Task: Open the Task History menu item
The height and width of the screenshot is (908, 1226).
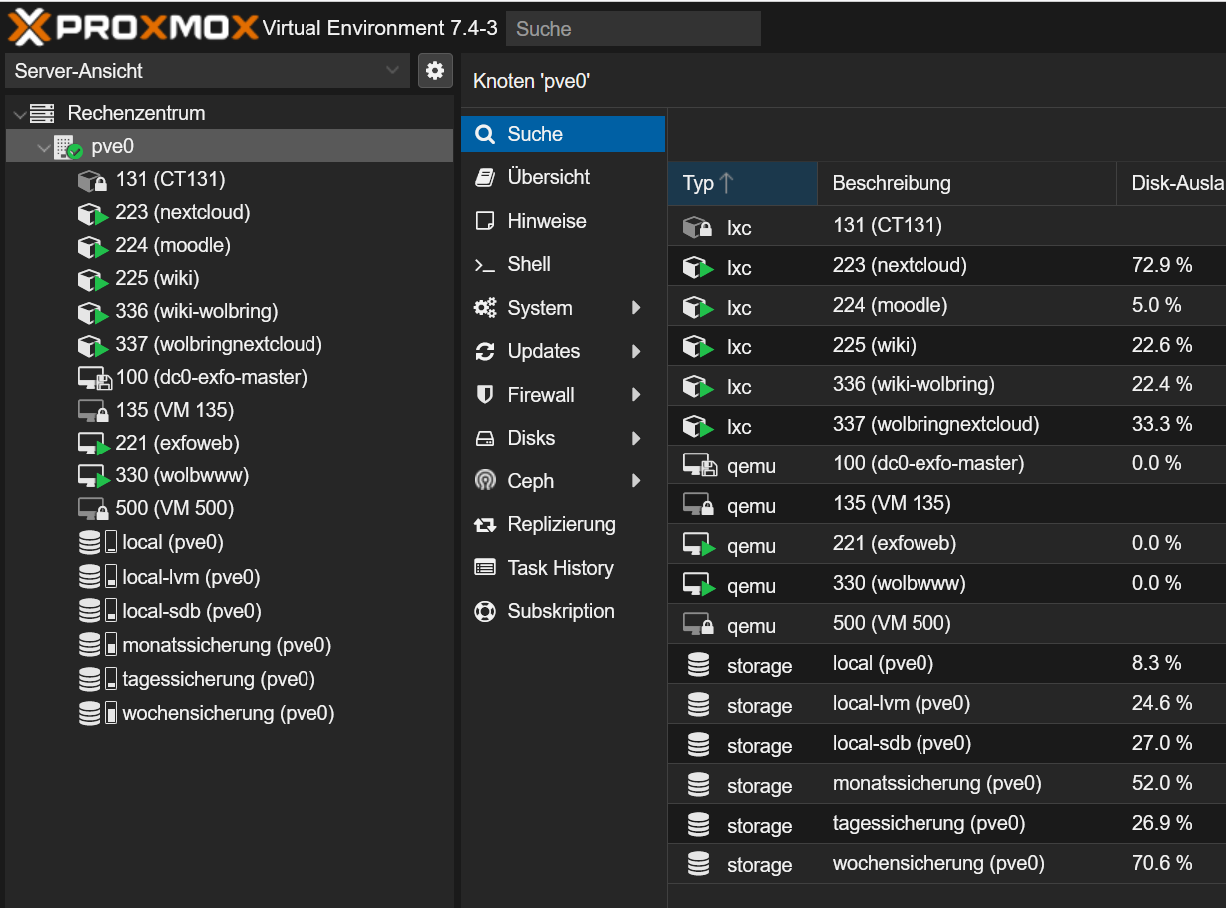Action: (x=563, y=568)
